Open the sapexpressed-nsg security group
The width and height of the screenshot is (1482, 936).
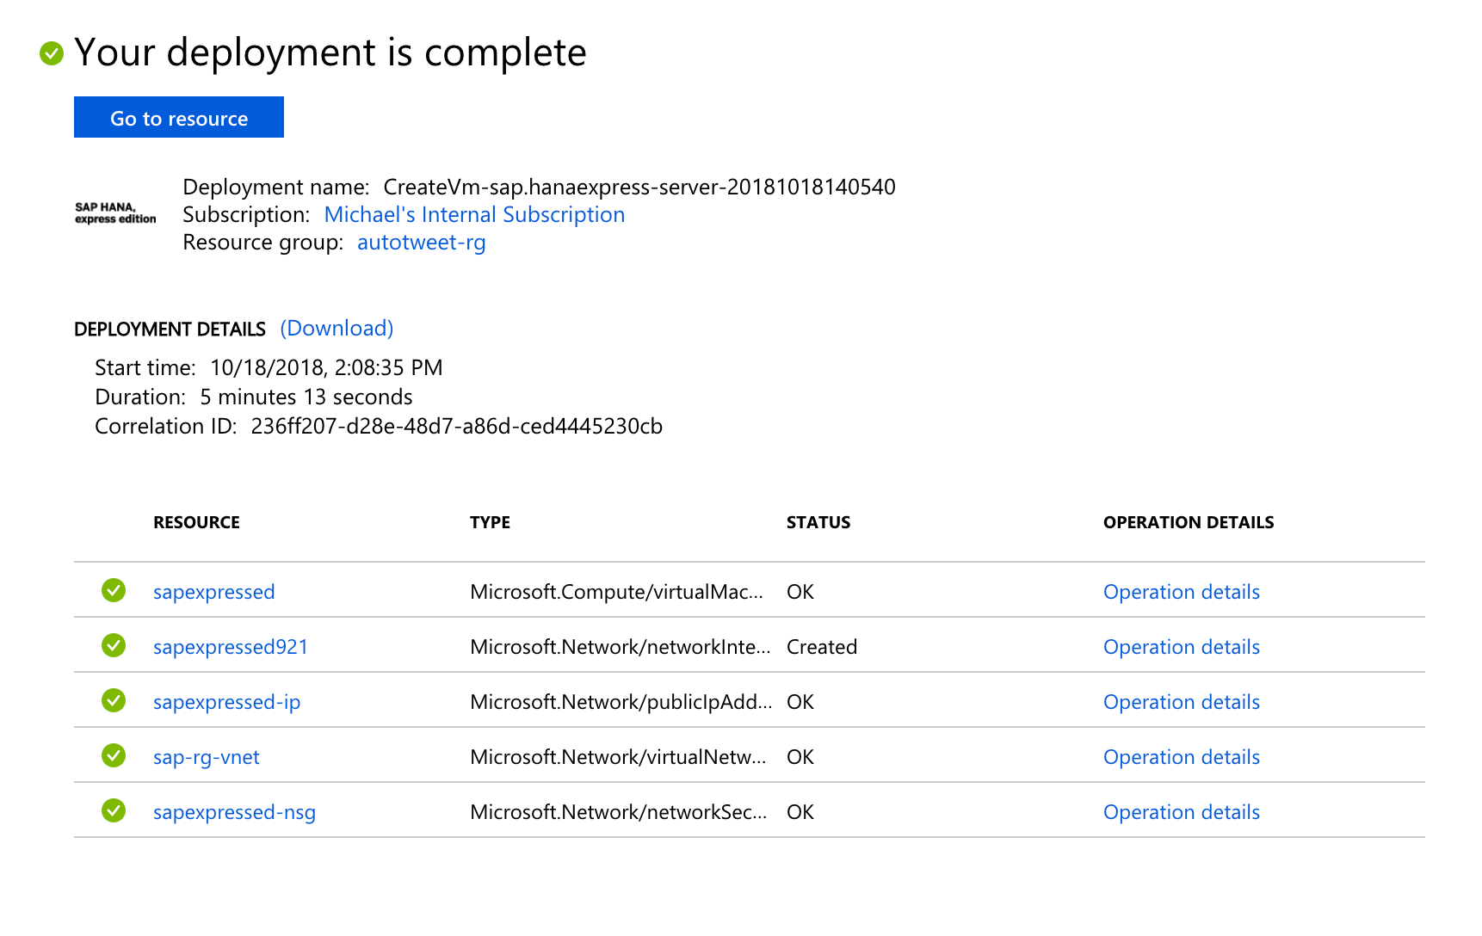coord(234,812)
